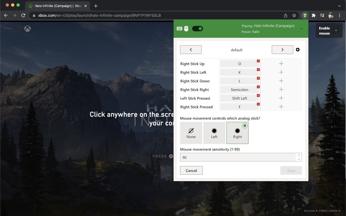Remove the O binding for Right Stick Up
Screen dimensions: 346x216
pyautogui.click(x=258, y=61)
